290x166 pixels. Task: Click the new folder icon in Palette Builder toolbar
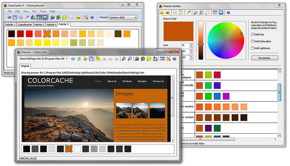click(162, 13)
